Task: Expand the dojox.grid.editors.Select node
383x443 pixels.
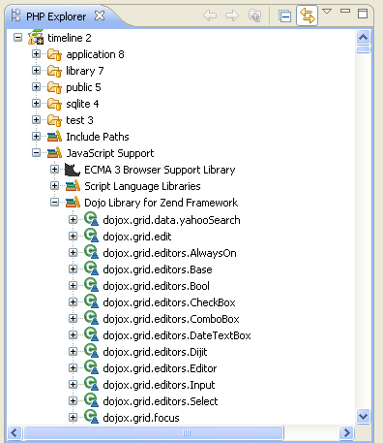Action: coord(73,401)
